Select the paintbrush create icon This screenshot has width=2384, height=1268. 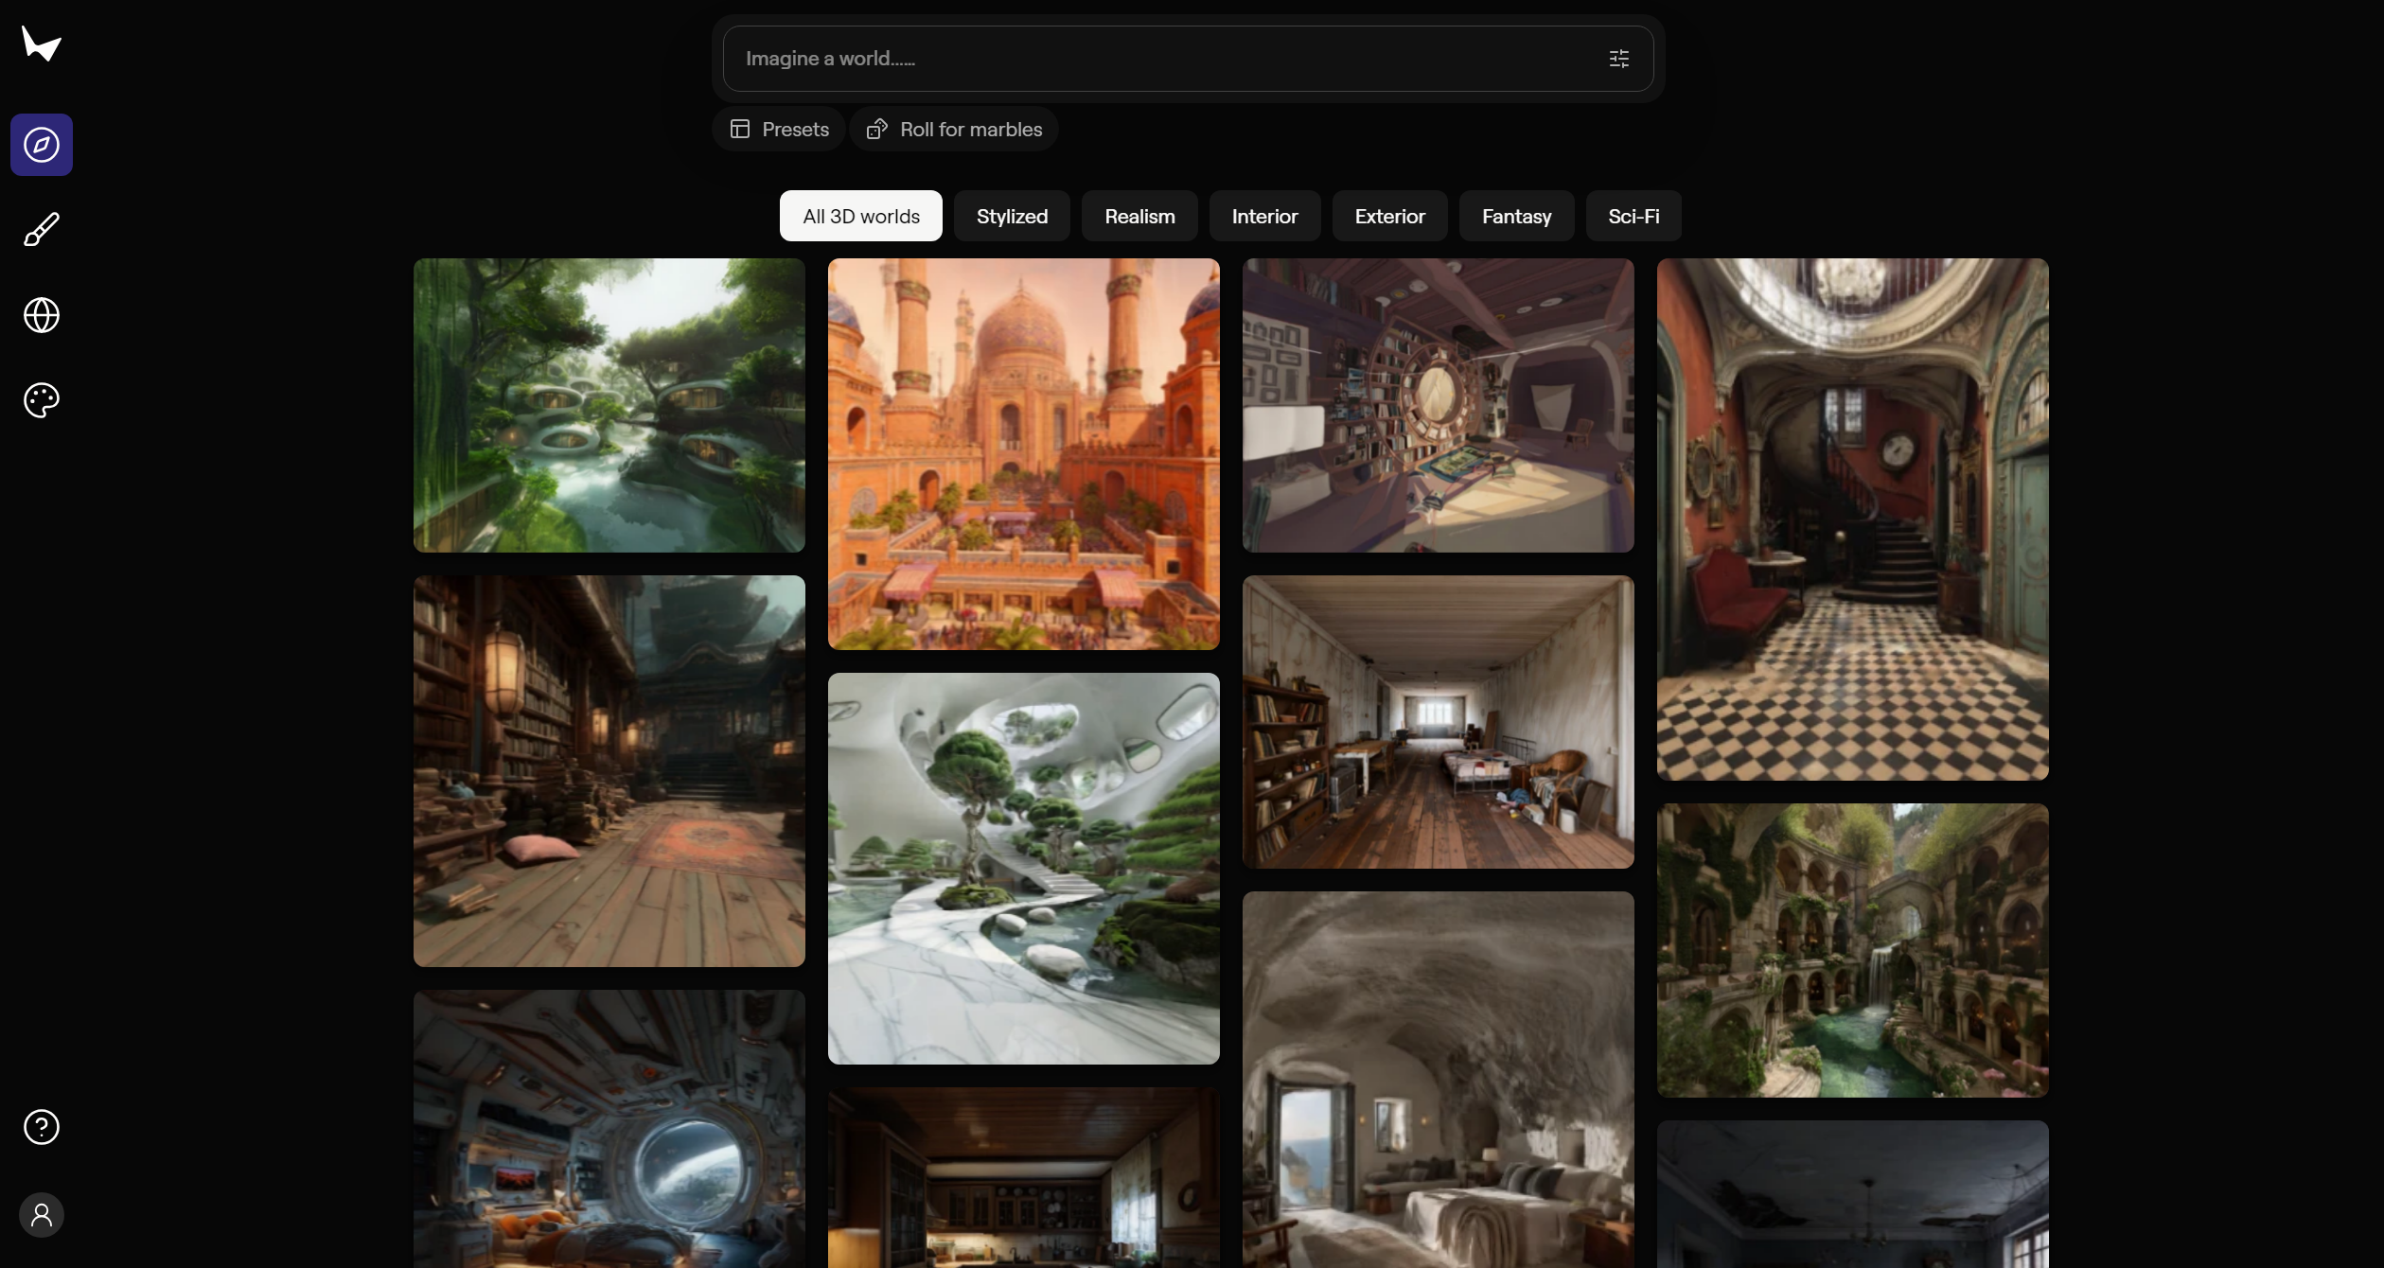click(x=42, y=230)
